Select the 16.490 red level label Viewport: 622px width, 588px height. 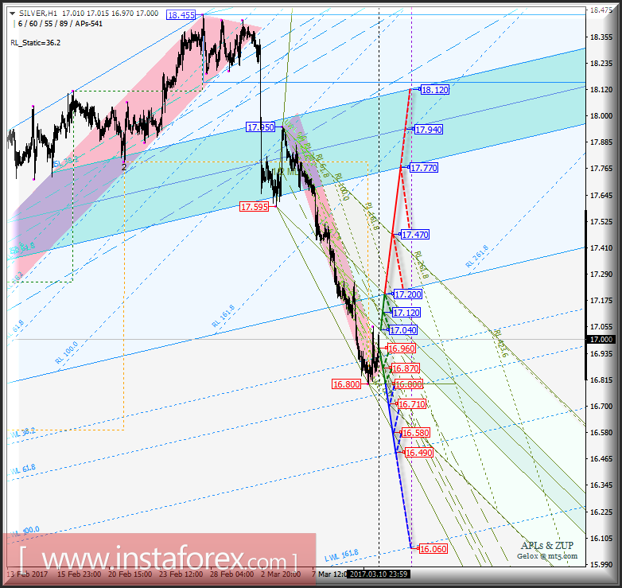coord(419,453)
